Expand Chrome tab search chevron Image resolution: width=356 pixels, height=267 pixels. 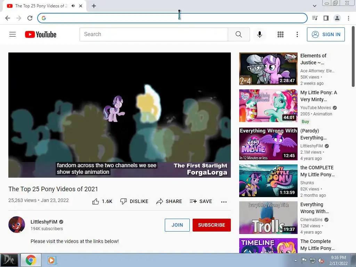click(315, 6)
